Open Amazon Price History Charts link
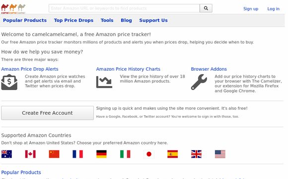This screenshot has height=179, width=288. pos(128,69)
